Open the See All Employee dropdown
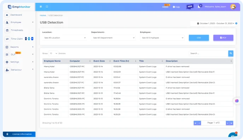The width and height of the screenshot is (243, 140). pos(162,38)
